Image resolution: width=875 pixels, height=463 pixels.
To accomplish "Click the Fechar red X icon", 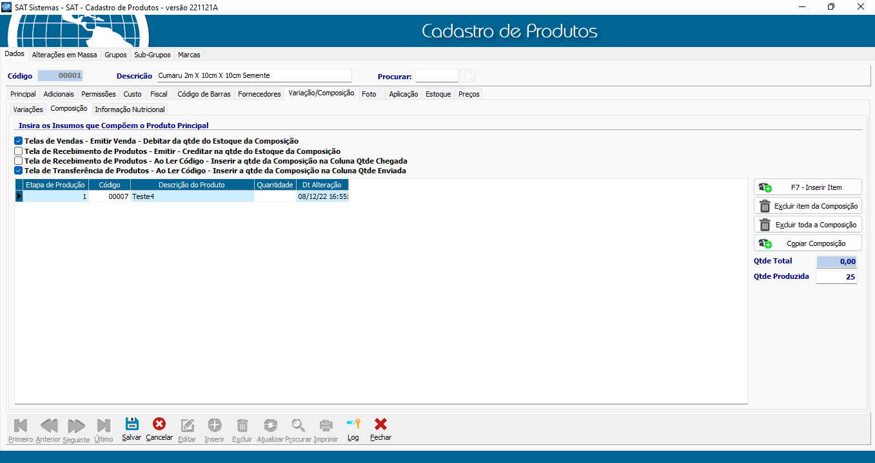I will [x=380, y=424].
